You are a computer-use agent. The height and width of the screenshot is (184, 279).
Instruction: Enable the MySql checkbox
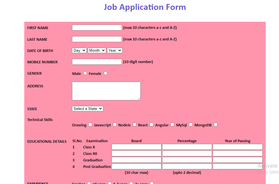(x=191, y=124)
